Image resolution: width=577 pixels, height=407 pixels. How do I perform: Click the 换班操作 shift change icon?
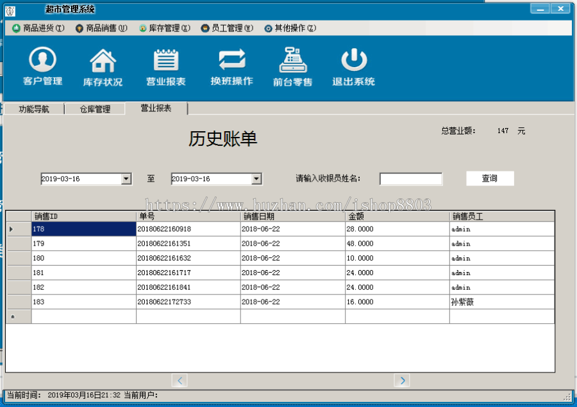point(230,64)
